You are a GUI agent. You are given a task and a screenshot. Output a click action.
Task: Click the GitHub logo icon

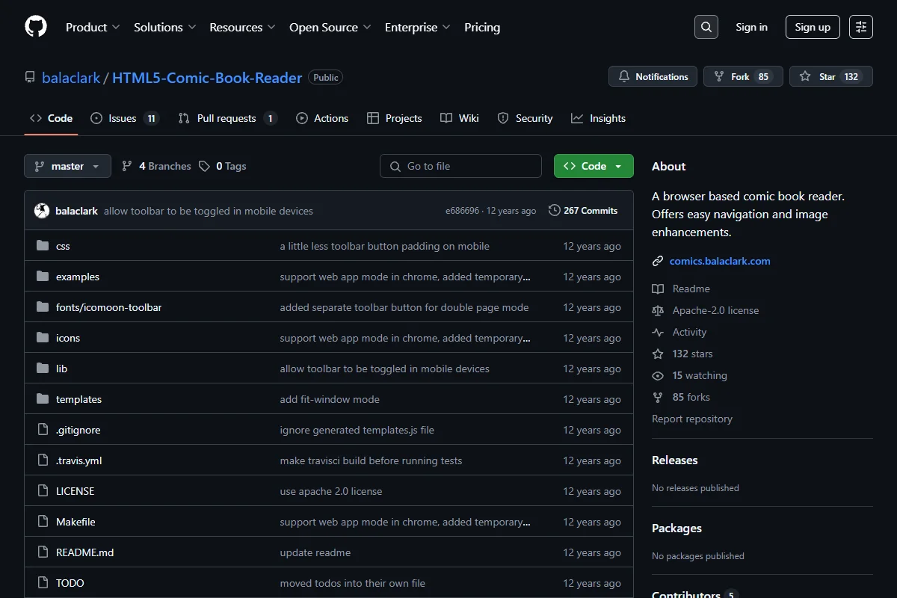(36, 27)
